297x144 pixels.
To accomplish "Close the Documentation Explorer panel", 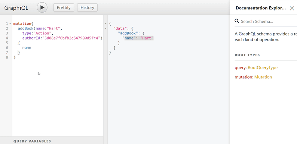I will [x=292, y=8].
